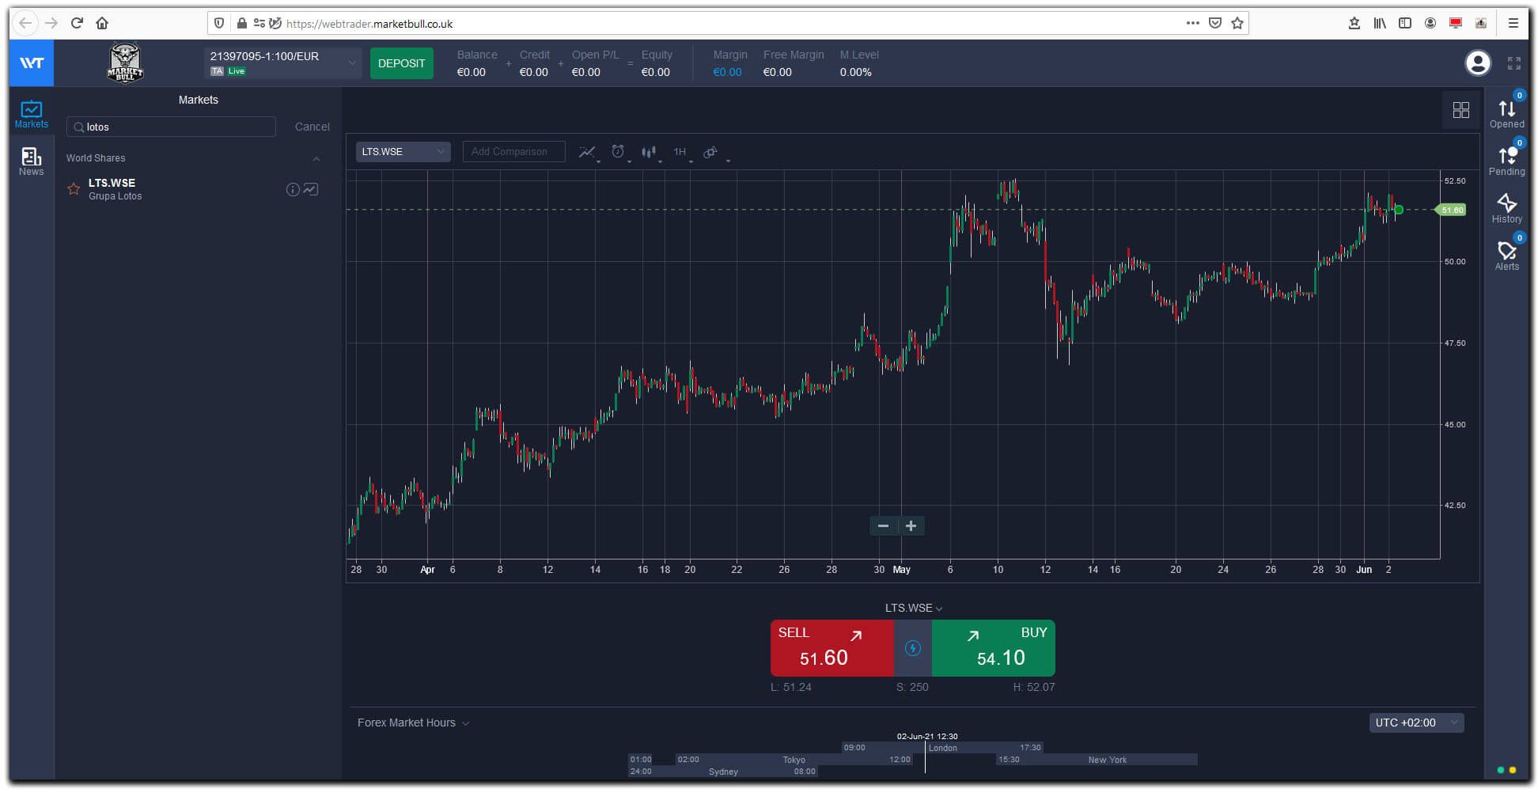Open Firefox library icon
Screen dimensions: 1538x789
pos(1380,23)
